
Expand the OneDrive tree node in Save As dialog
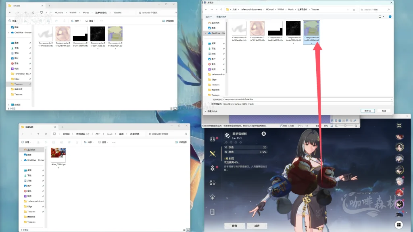[205, 33]
